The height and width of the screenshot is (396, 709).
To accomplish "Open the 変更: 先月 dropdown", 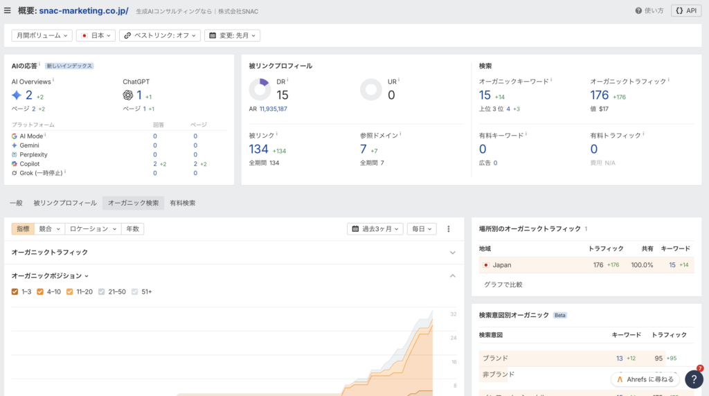I will (x=233, y=35).
